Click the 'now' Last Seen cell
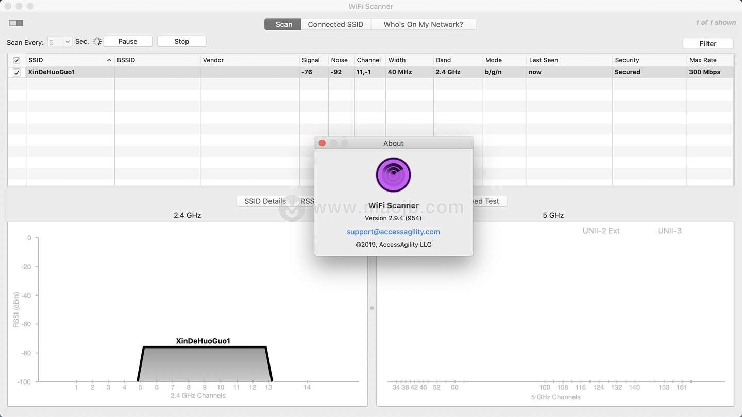Screen dimensions: 742x417 pos(535,72)
